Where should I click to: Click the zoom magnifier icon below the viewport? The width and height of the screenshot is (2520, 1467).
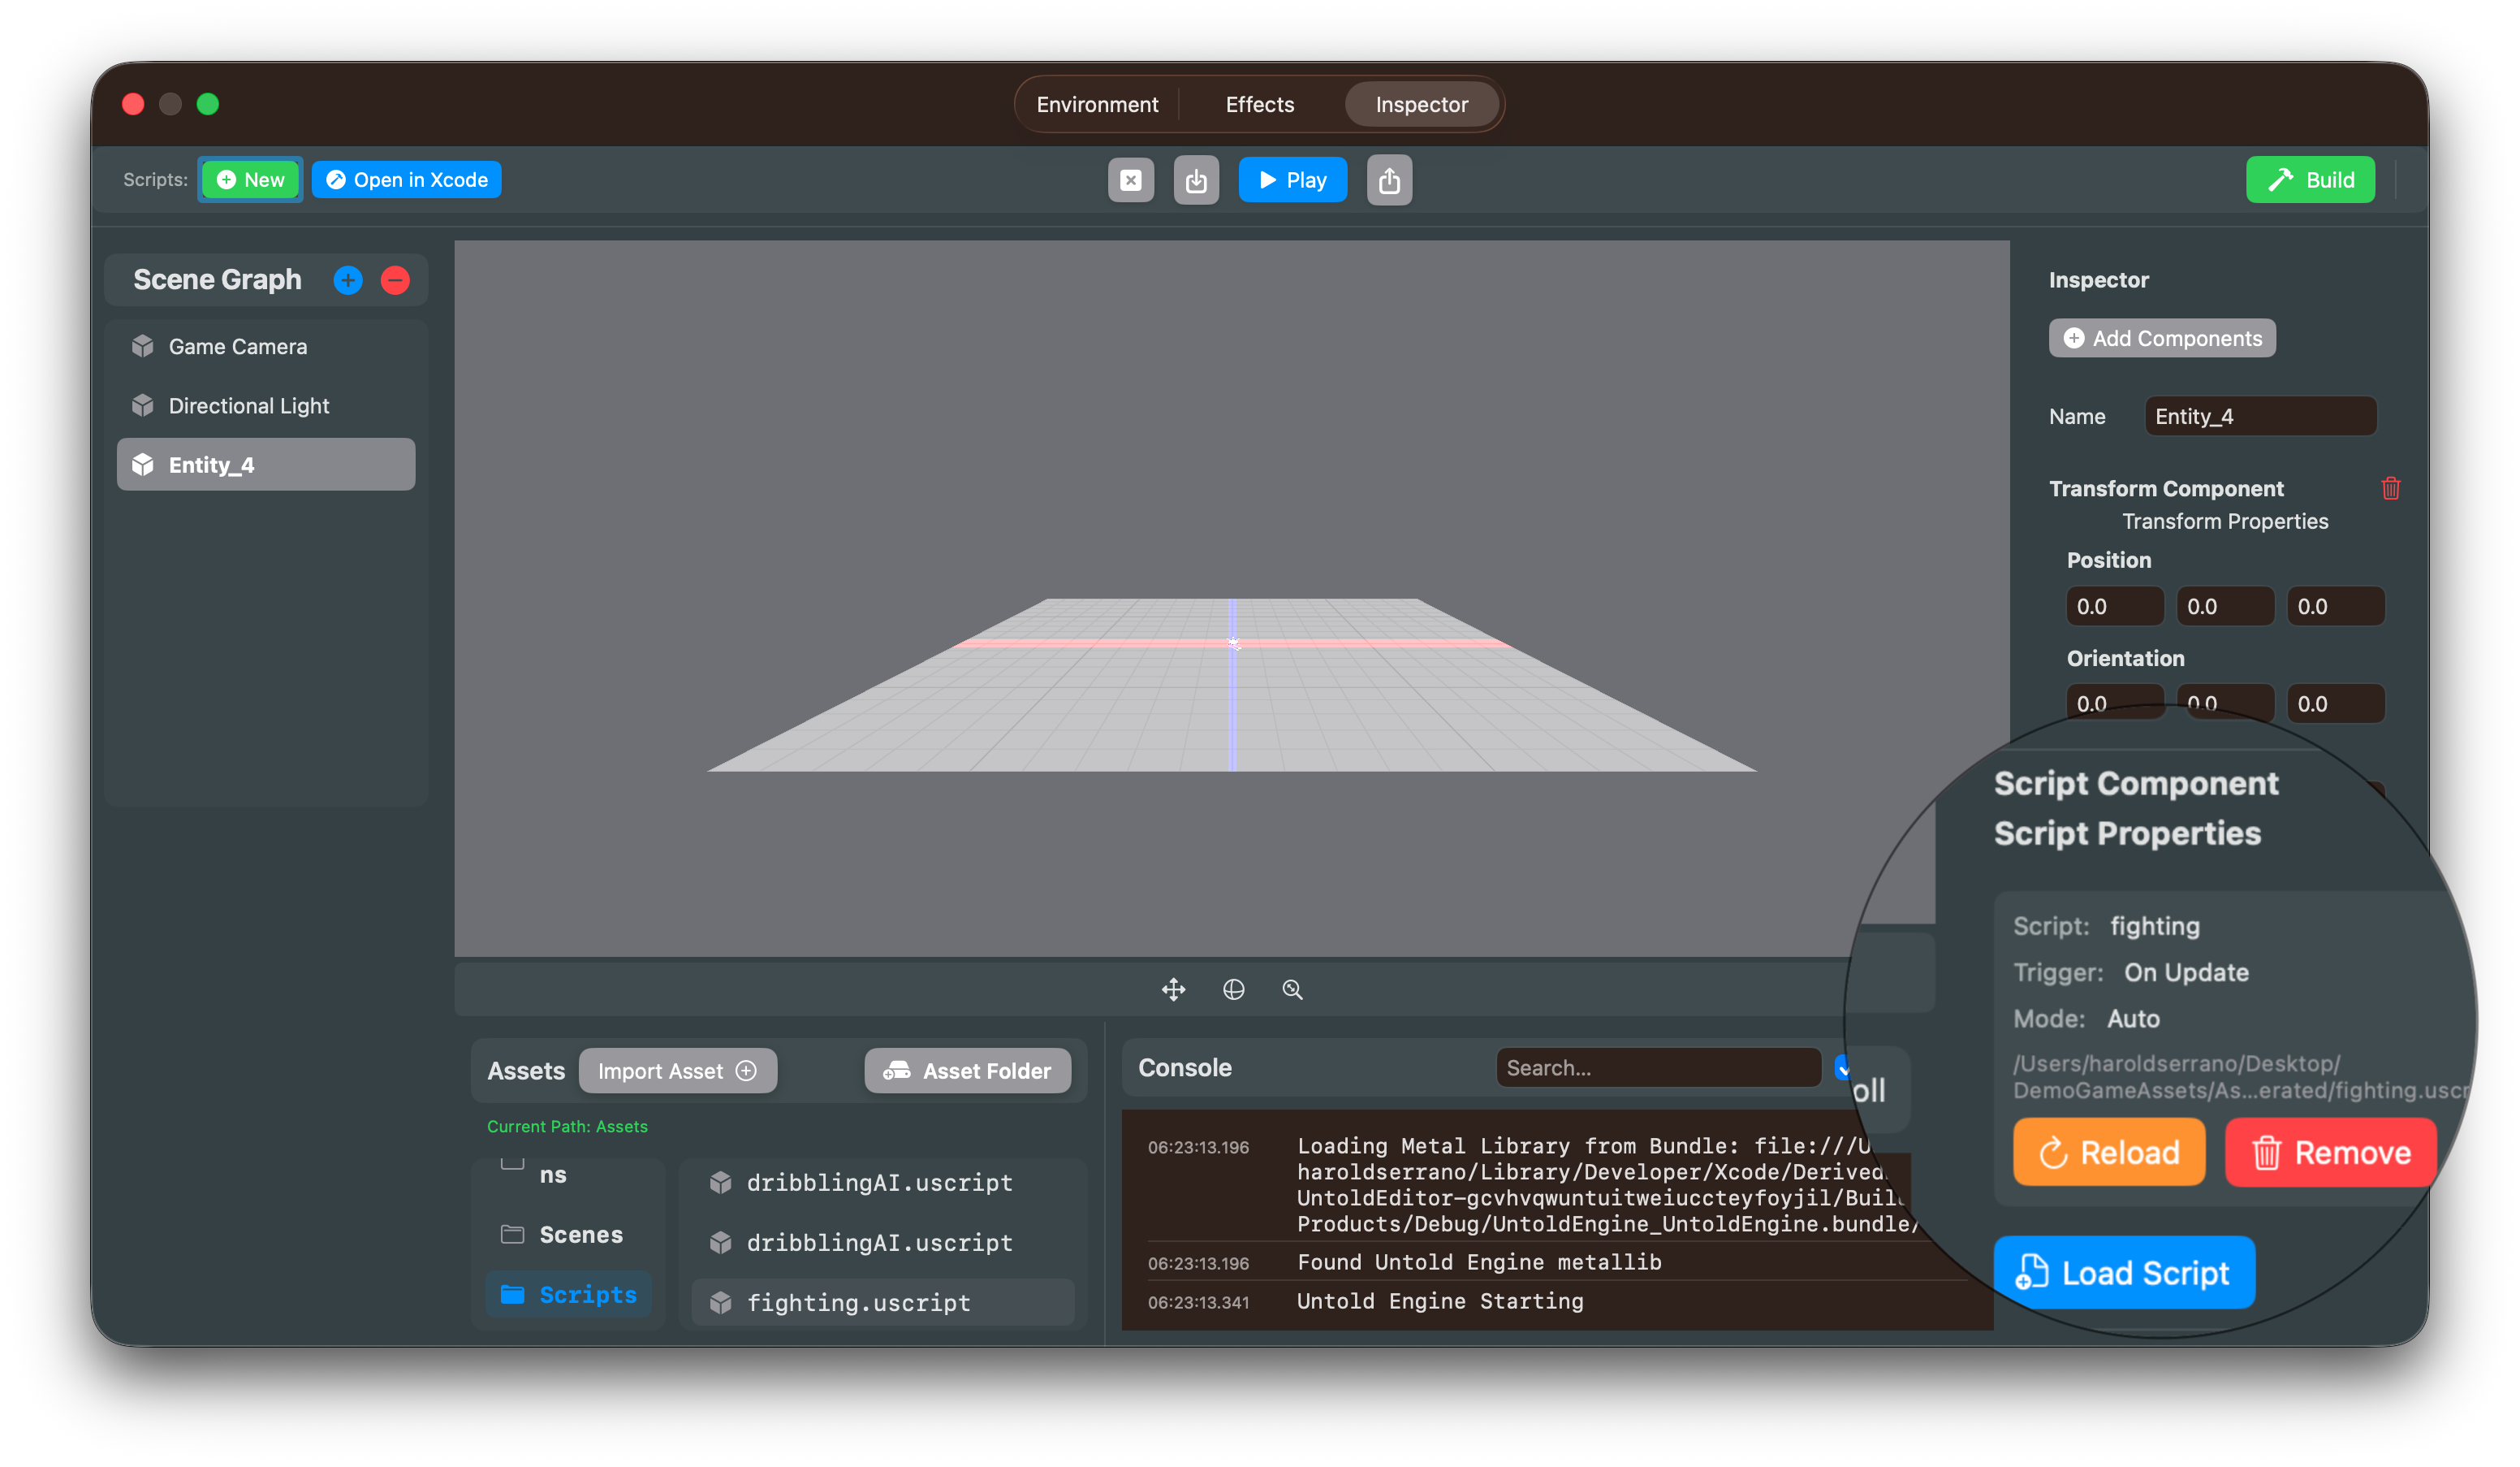pyautogui.click(x=1292, y=989)
